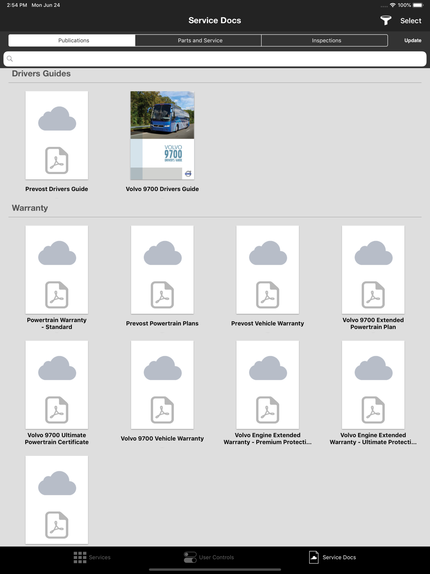
Task: Tap the Drivers Guides section heading
Action: [x=41, y=74]
